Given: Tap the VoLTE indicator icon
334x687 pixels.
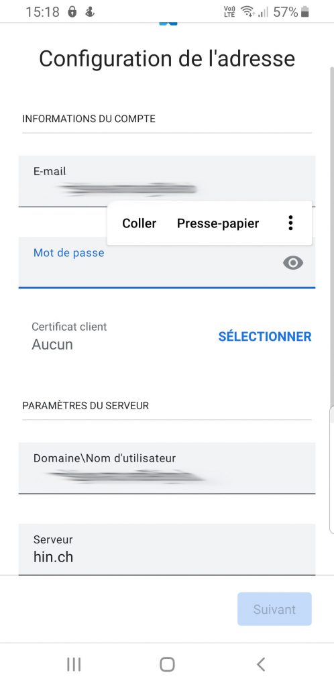Looking at the screenshot, I should tap(229, 12).
